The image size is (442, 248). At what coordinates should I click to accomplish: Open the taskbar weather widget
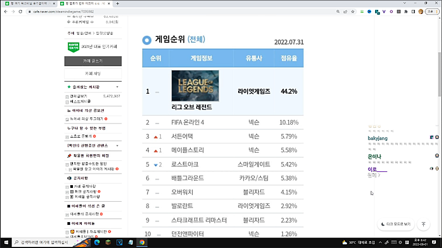tap(359, 242)
